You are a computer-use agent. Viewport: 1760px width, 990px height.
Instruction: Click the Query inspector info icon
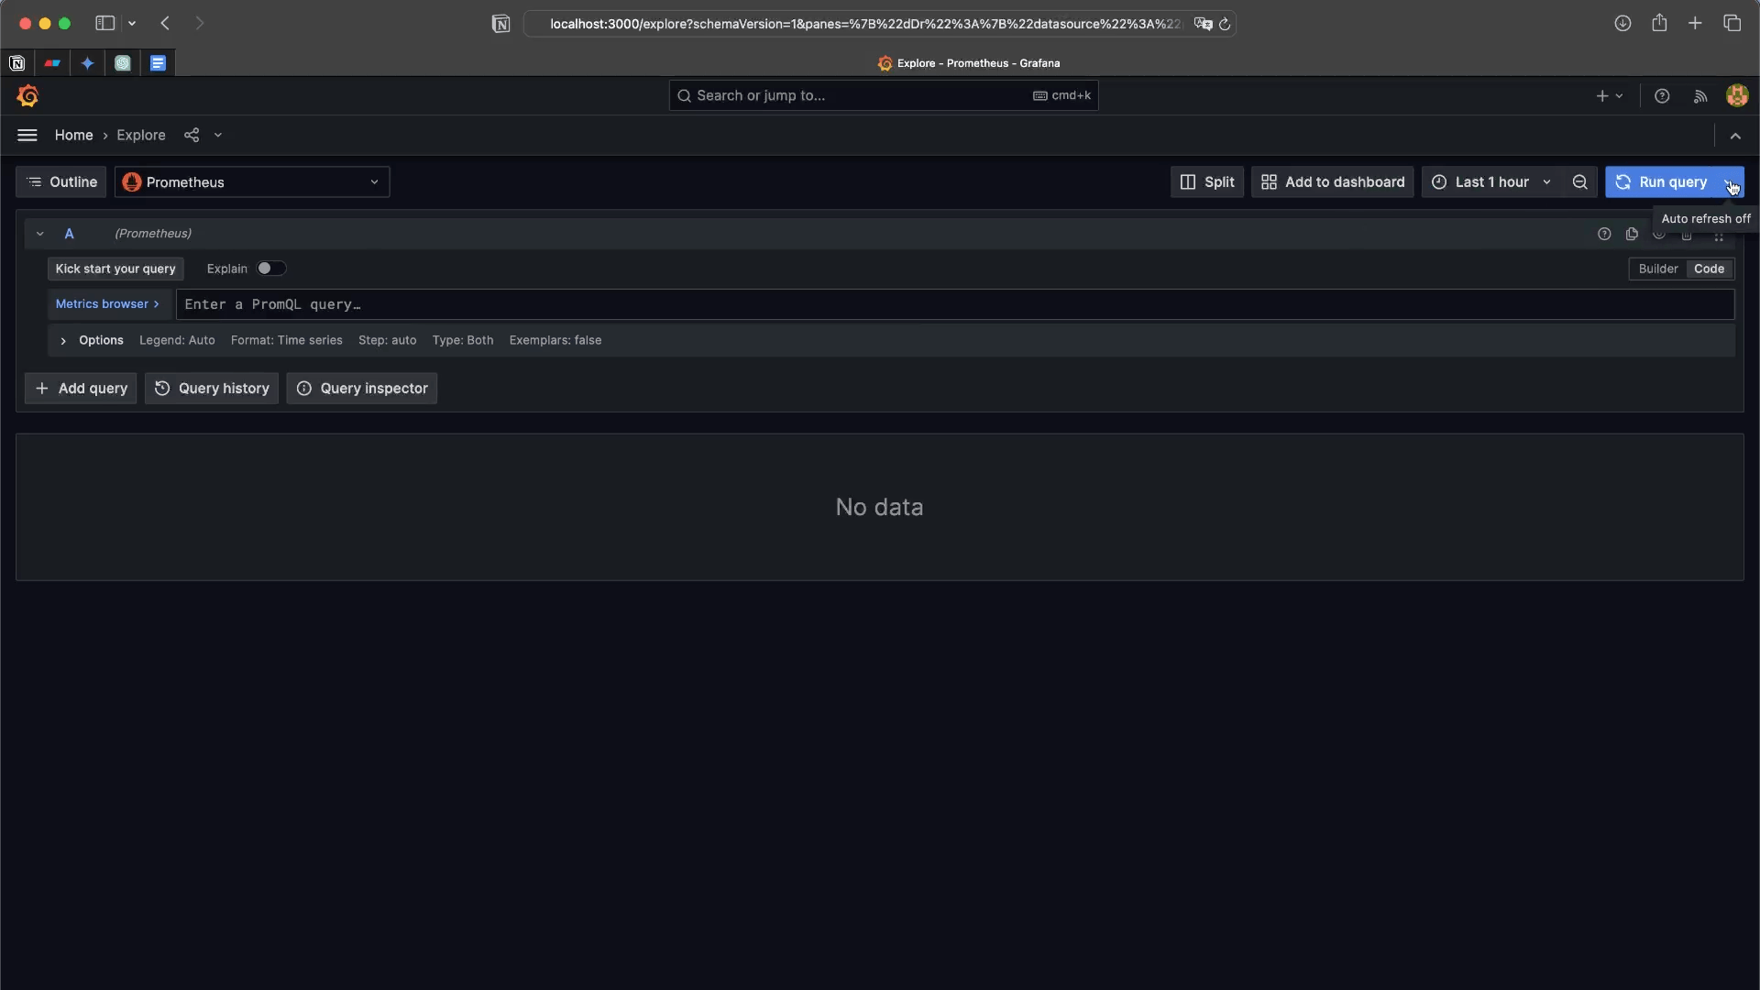click(304, 387)
